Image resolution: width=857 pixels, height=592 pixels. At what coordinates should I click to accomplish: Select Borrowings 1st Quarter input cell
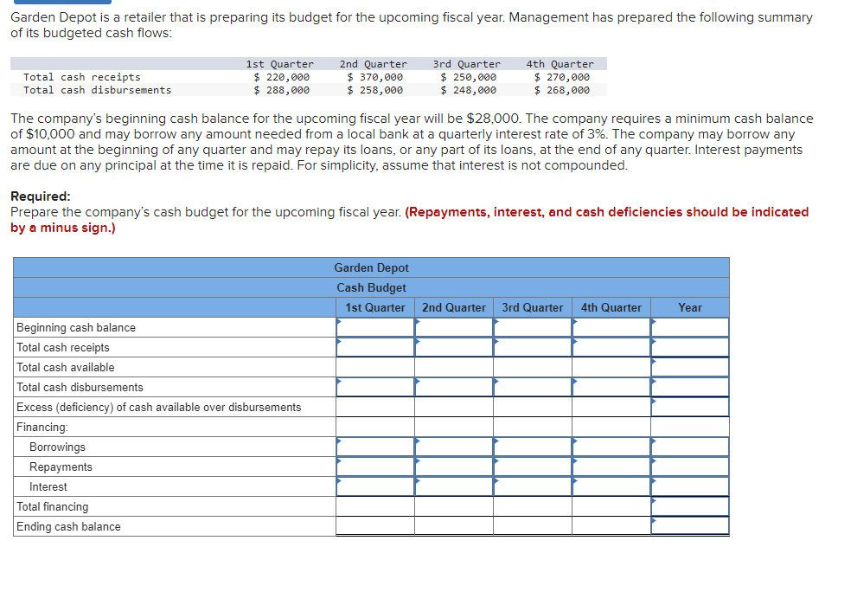click(375, 447)
